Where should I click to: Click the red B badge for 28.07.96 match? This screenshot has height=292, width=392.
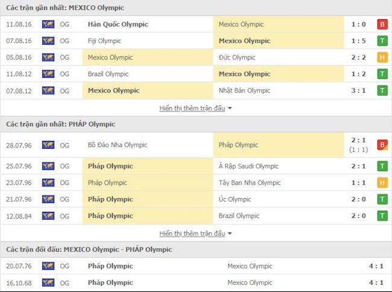(382, 145)
